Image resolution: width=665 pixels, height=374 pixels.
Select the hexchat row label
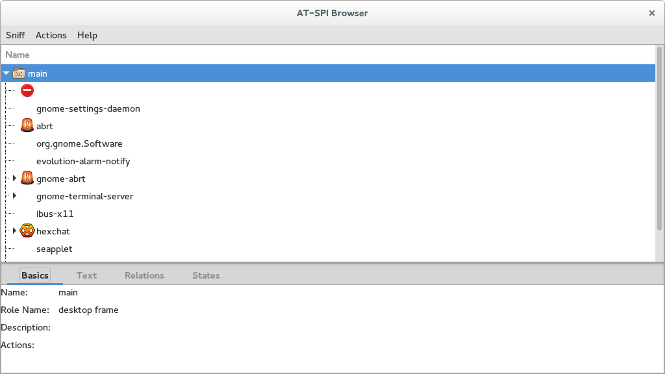pyautogui.click(x=53, y=231)
